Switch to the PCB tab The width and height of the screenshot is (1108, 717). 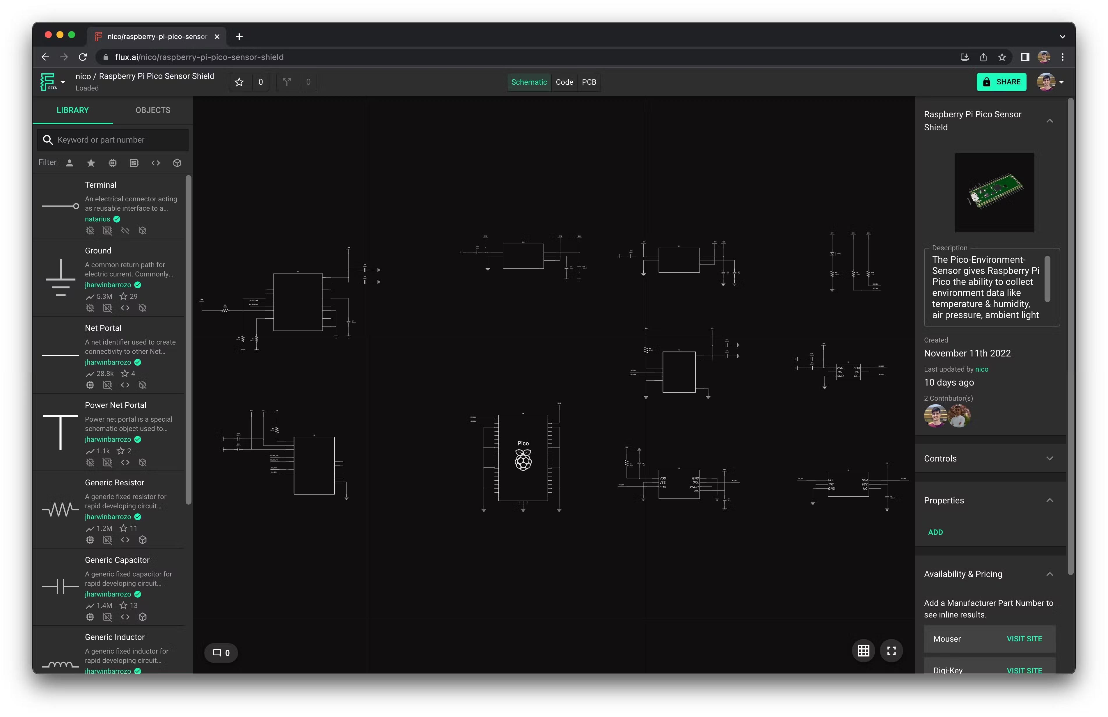589,82
